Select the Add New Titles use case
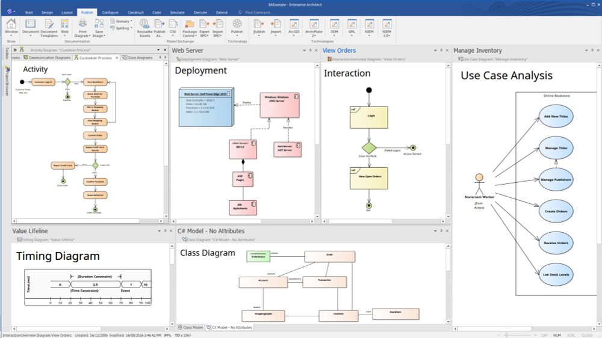The image size is (602, 338). pyautogui.click(x=556, y=116)
